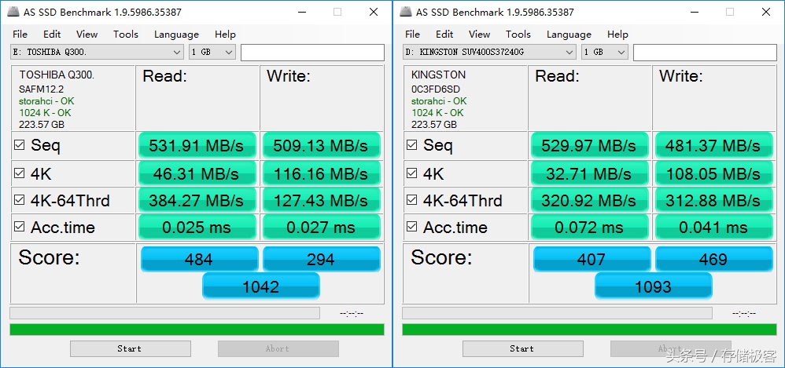Click write score 294

click(x=322, y=259)
